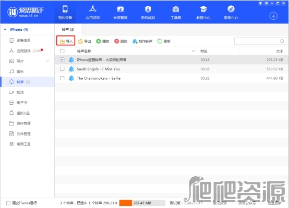The width and height of the screenshot is (289, 208).
Task: Check The Chainsmokers - Selfie checkbox
Action: pos(62,78)
